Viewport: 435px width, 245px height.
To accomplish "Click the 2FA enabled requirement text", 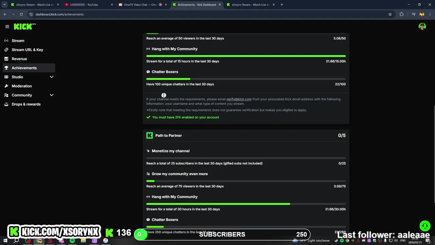I will (186, 117).
